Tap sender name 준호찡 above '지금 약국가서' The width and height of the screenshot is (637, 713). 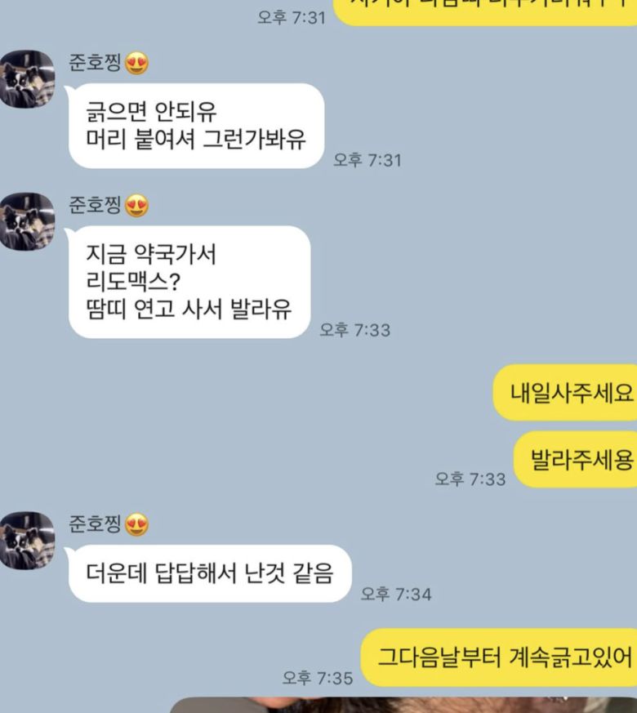coord(95,205)
